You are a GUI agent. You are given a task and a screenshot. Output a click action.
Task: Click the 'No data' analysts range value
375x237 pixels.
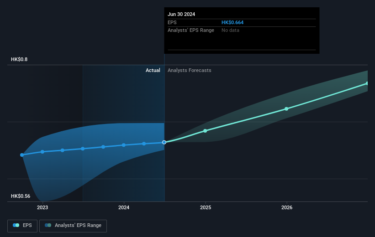pyautogui.click(x=230, y=31)
